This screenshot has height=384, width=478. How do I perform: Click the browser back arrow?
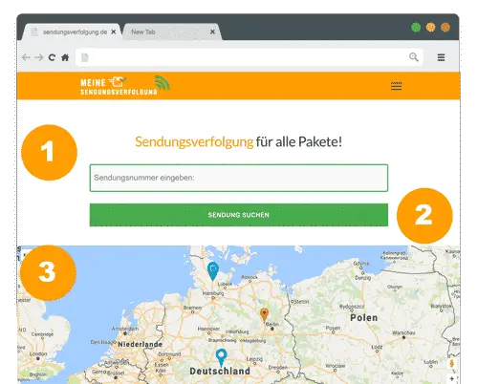click(26, 57)
